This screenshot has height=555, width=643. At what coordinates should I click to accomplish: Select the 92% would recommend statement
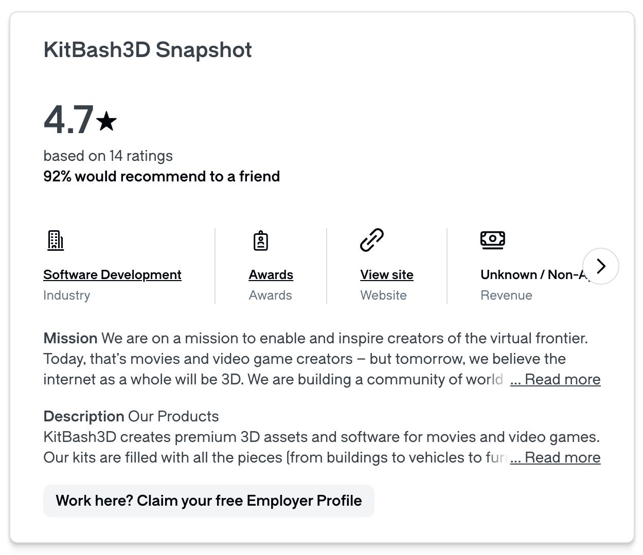tap(162, 176)
